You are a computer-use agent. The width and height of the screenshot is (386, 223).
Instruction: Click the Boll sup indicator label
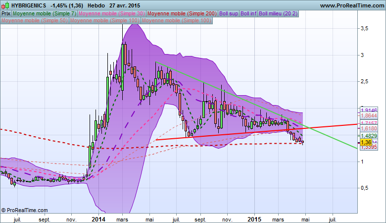point(228,14)
